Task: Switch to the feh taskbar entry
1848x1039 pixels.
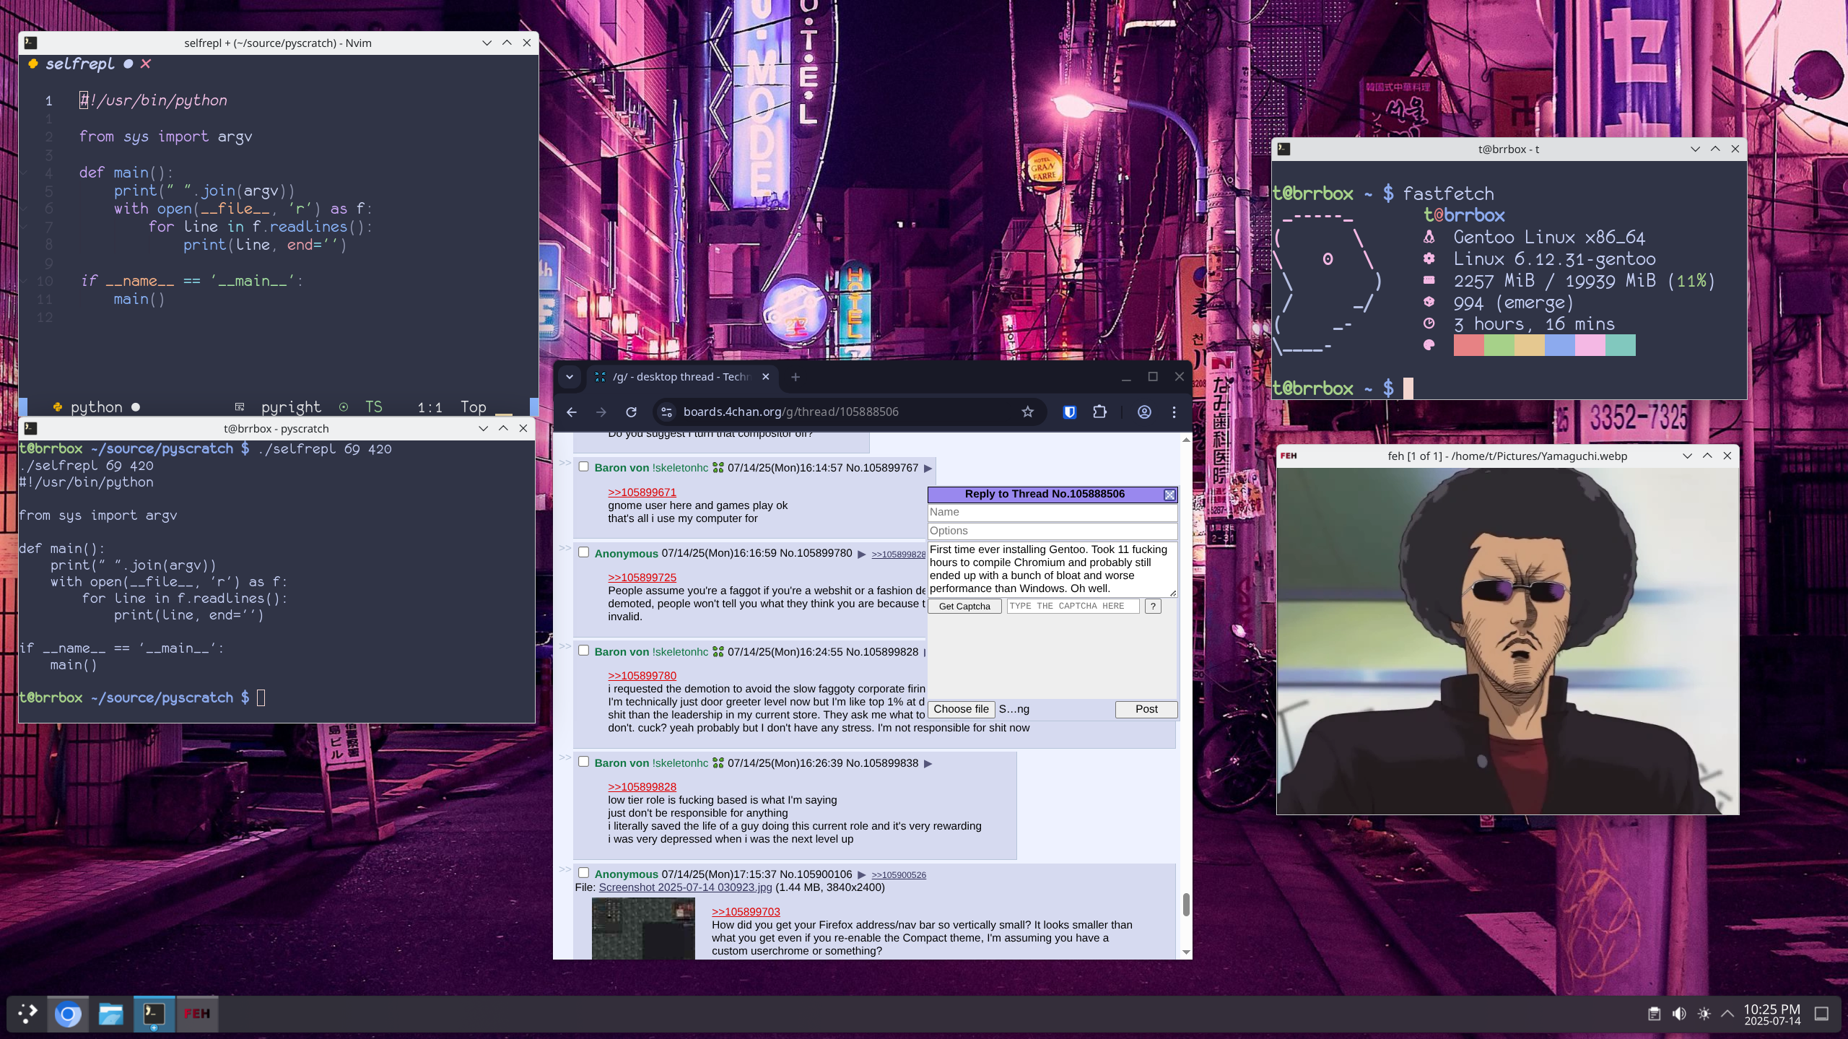Action: (196, 1014)
